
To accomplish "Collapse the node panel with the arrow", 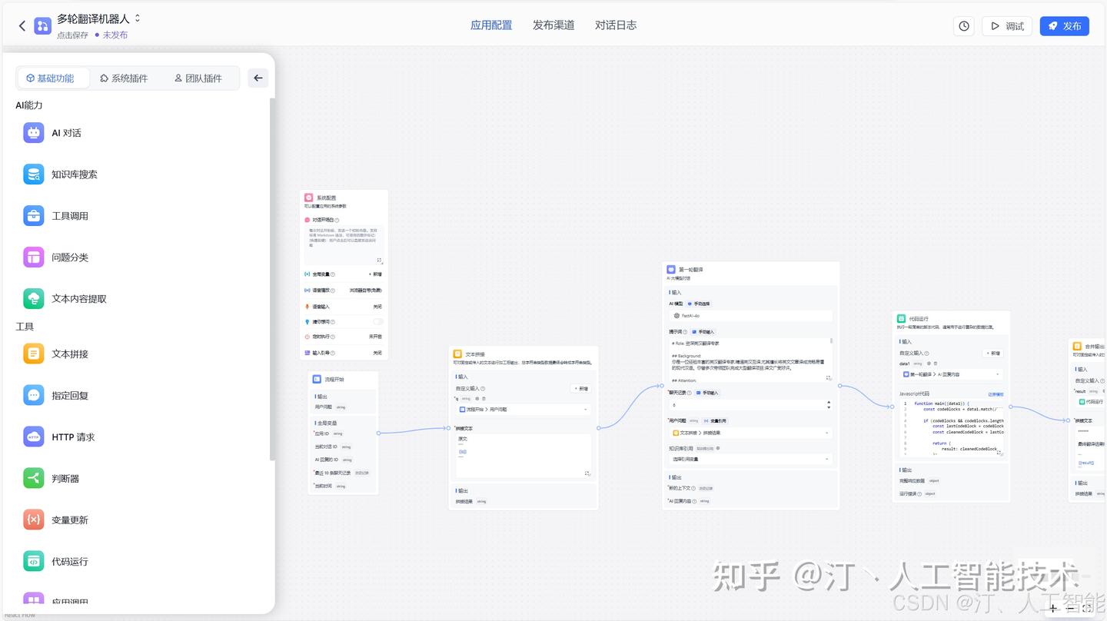I will point(258,78).
